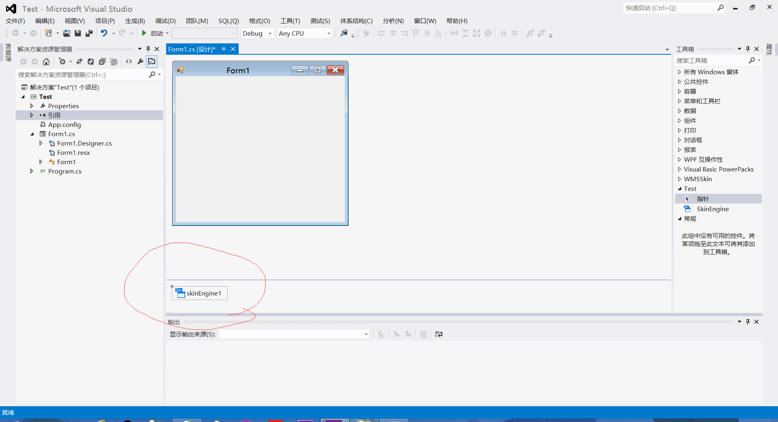The width and height of the screenshot is (778, 422).
Task: Expand the 公共控件 toolbox category
Action: pos(680,81)
